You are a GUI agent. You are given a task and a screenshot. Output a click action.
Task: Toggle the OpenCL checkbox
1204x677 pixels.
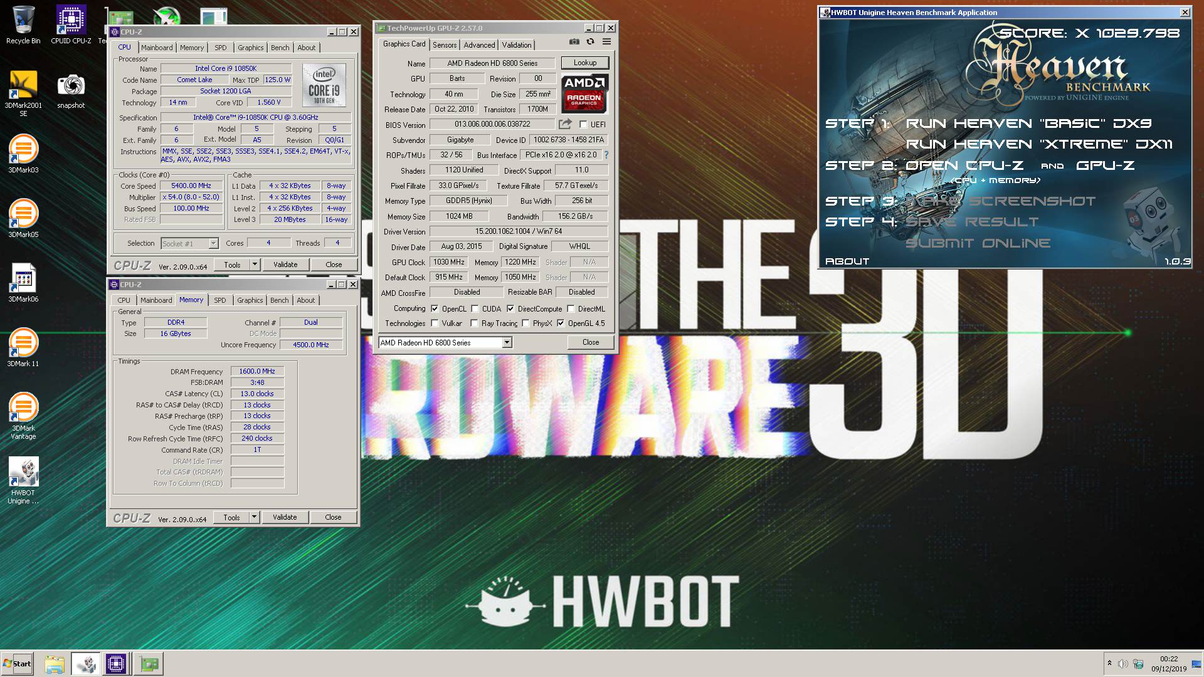(435, 309)
